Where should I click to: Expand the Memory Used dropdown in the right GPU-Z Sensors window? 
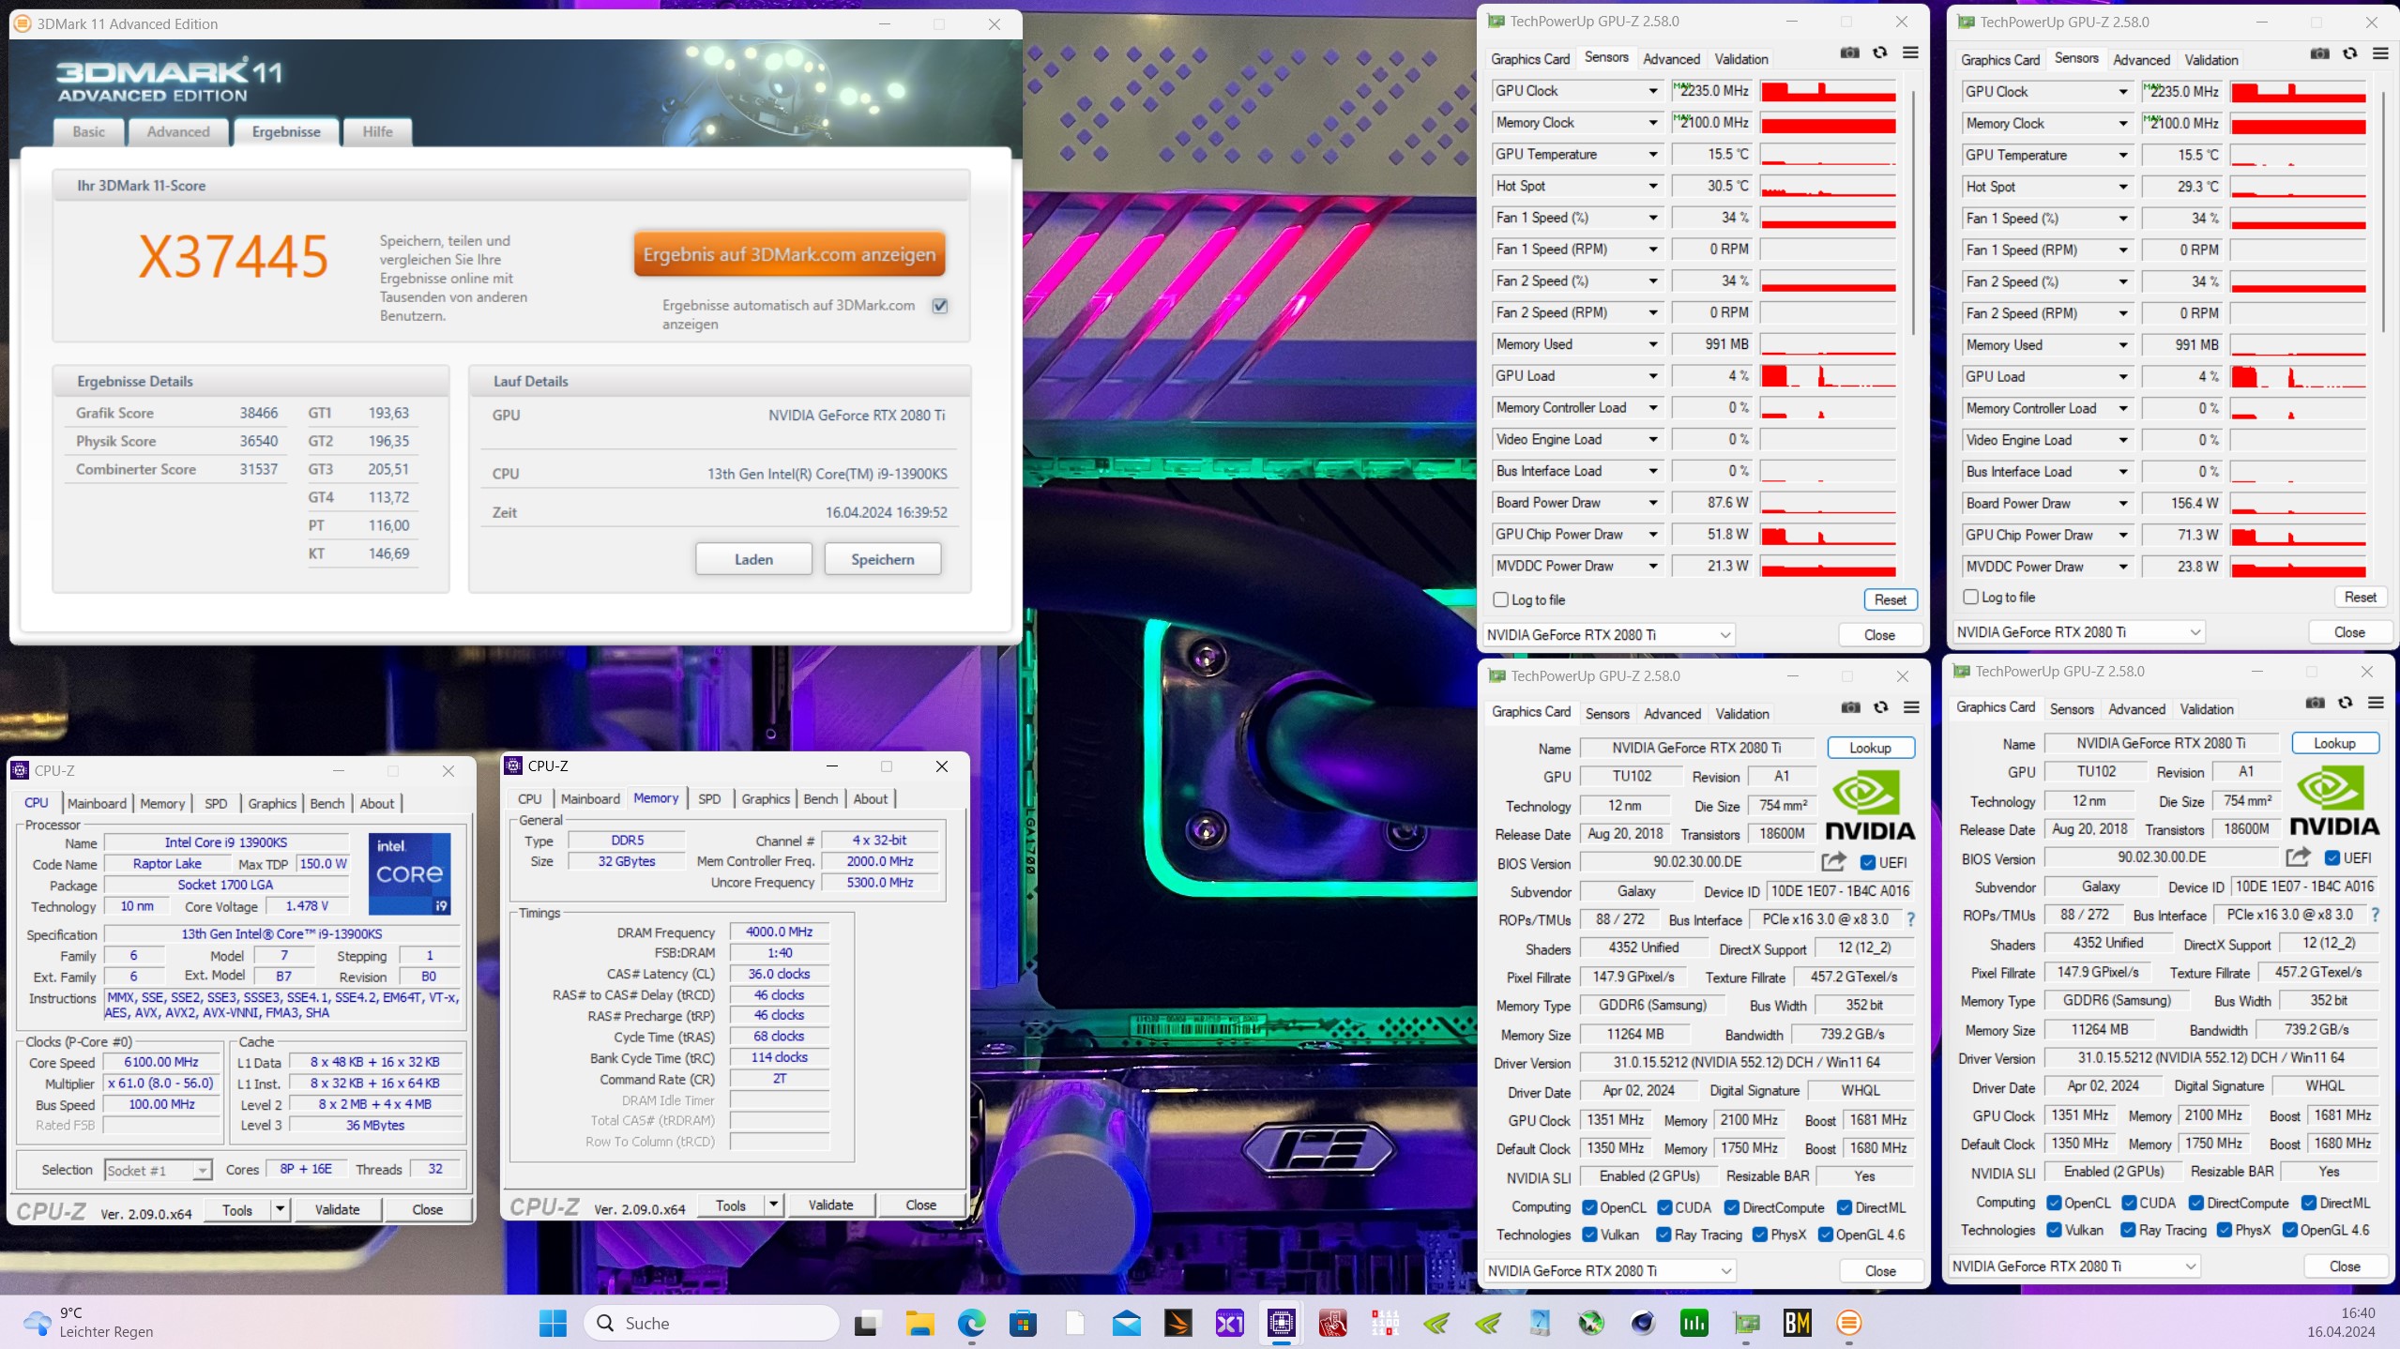pos(2123,345)
